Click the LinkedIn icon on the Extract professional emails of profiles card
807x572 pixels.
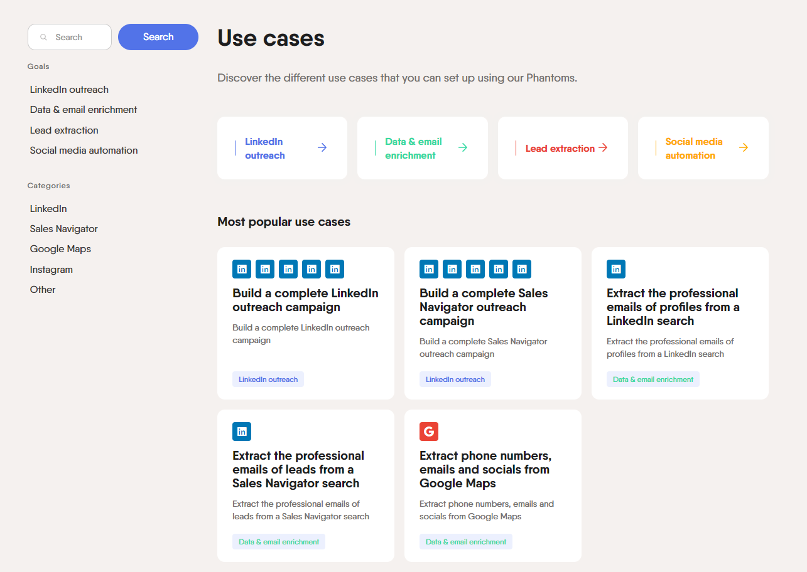[616, 269]
